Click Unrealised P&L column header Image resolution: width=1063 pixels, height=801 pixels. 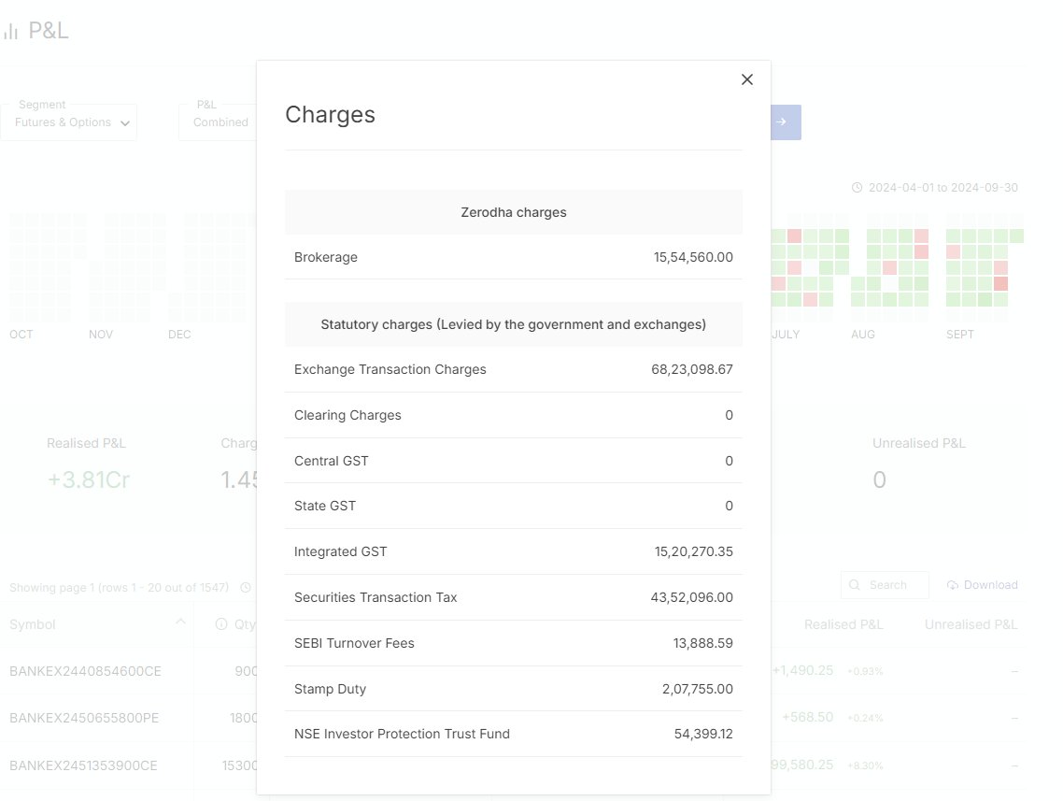click(971, 624)
